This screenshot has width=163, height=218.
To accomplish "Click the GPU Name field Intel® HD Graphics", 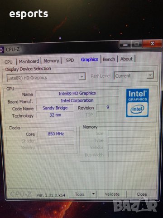I will (x=77, y=93).
